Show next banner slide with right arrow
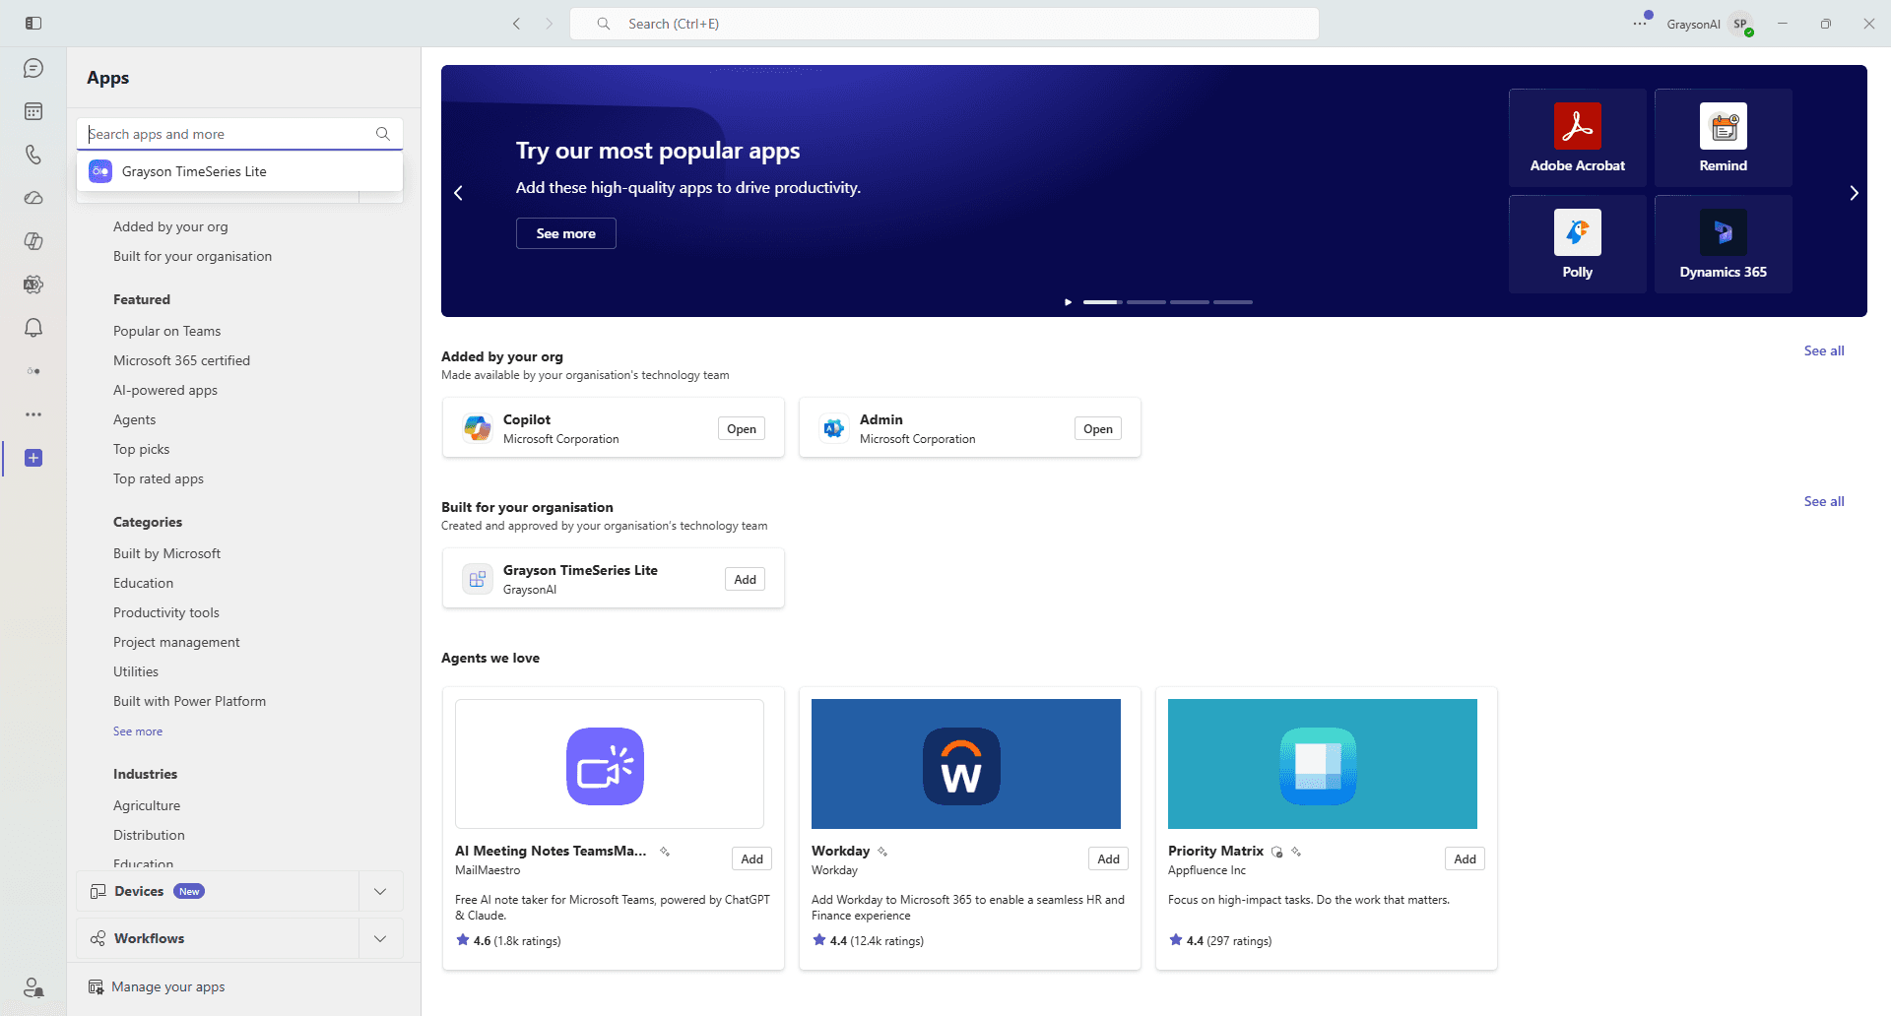Viewport: 1891px width, 1016px height. tap(1854, 193)
